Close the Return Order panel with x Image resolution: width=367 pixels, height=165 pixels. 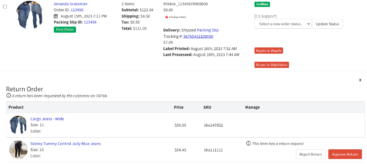pos(360,80)
